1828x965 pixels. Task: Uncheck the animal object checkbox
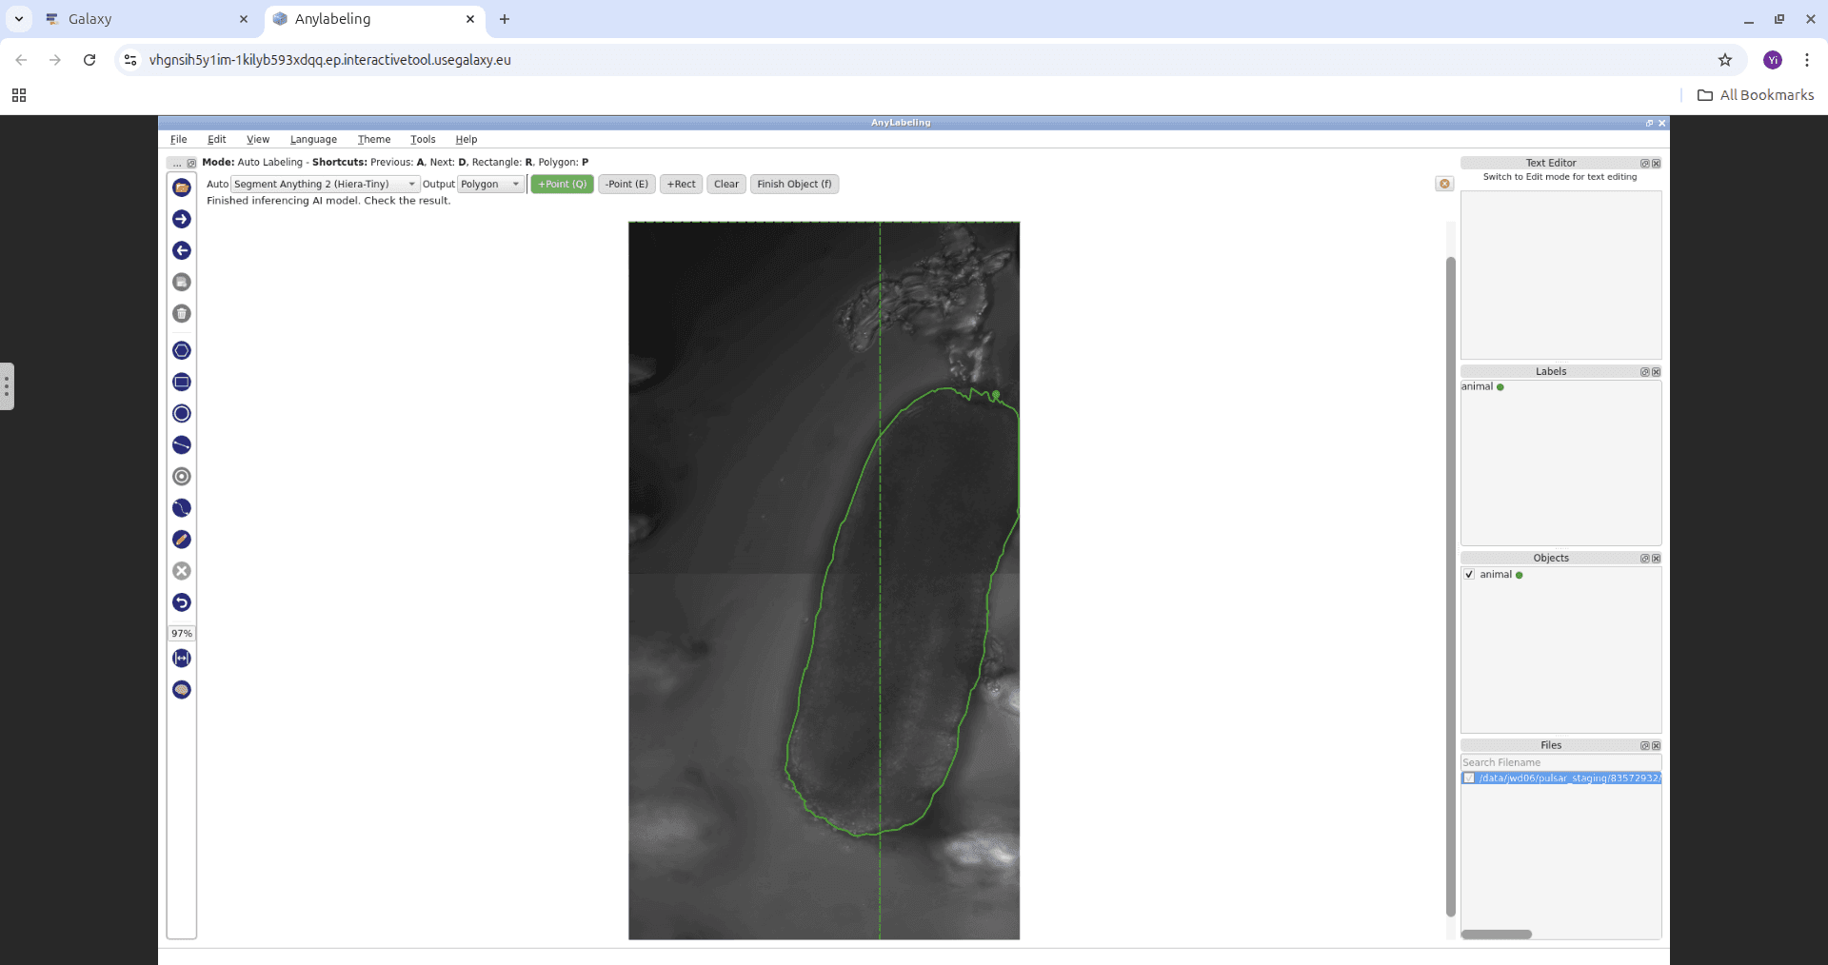tap(1469, 575)
